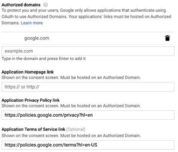Screen dimensions: 178x152
Task: Delete google.com using the trash icon
Action: point(167,38)
